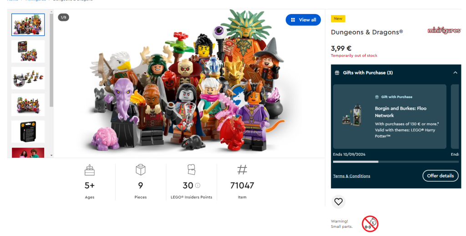Click the birthday cake Ages icon
This screenshot has height=236, width=466.
[90, 170]
